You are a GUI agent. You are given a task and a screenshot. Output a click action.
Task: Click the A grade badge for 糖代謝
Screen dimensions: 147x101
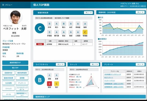click(x=56, y=32)
